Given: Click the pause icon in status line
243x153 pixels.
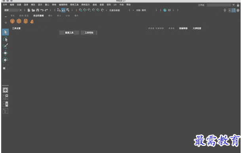Looking at the screenshot, I should click(169, 10).
